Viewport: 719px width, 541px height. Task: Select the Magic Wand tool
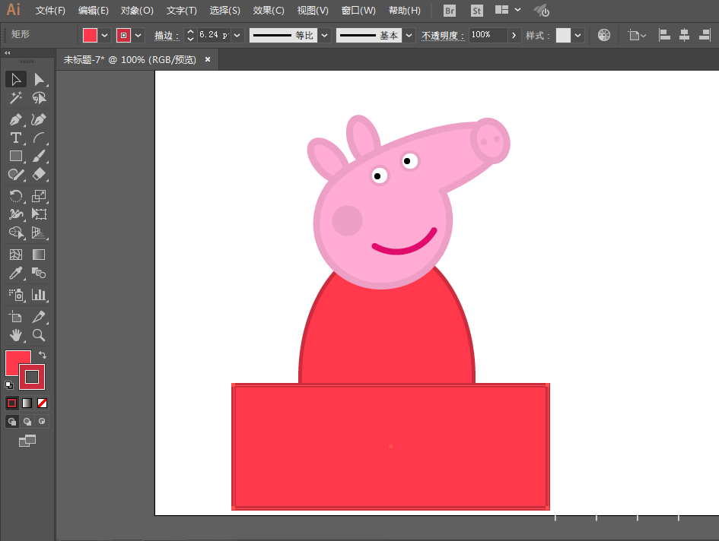(15, 97)
